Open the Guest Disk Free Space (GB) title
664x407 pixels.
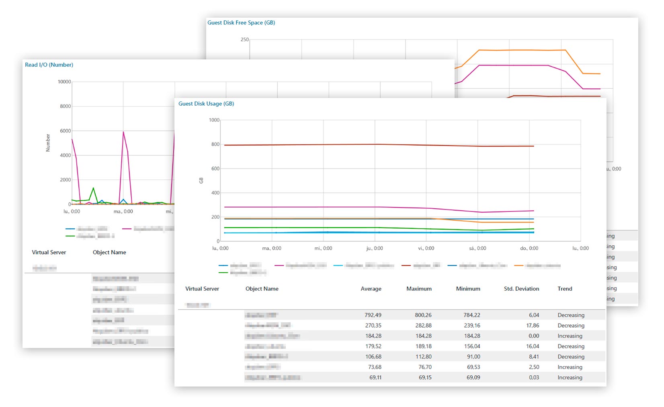[x=241, y=23]
